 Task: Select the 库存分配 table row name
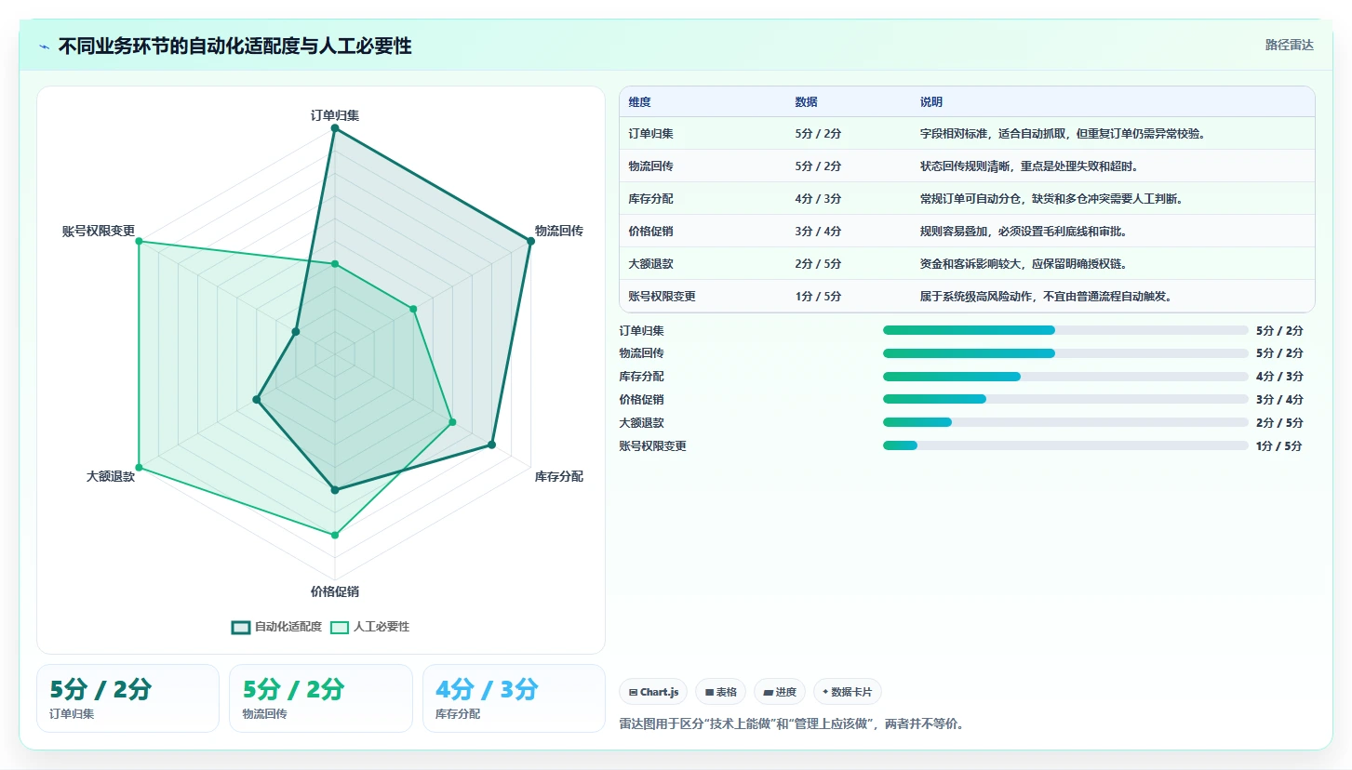pyautogui.click(x=650, y=199)
